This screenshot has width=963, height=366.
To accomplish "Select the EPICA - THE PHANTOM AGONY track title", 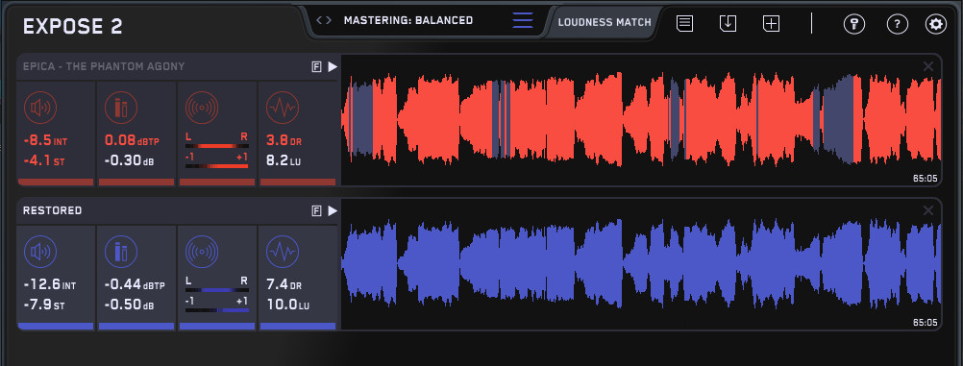I will click(104, 66).
